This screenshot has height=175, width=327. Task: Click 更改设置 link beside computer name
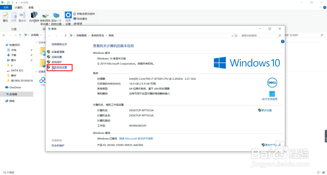click(267, 110)
